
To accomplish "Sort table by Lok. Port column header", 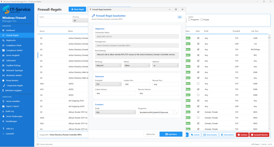I will pyautogui.click(x=255, y=31).
